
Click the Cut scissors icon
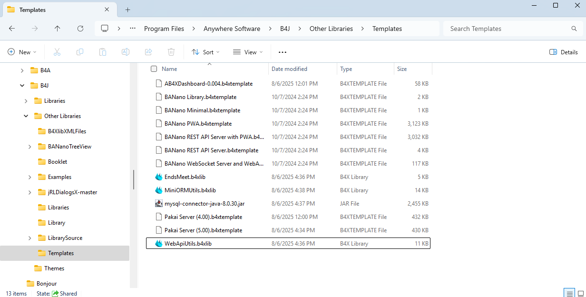(x=57, y=52)
